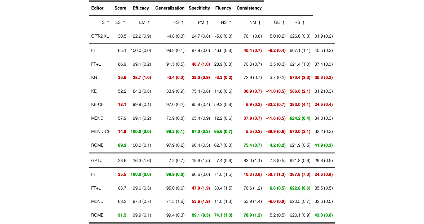Click the green value "74.1 (1.3)"
This screenshot has height=224, width=424.
tap(223, 215)
